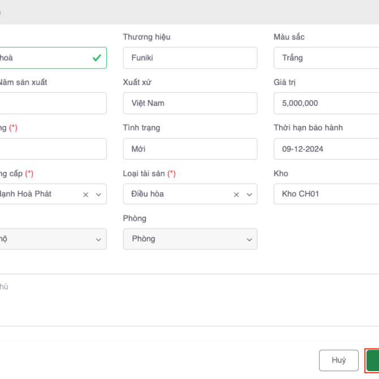Click the Huỷ button
Viewport: 379px width, 379px height.
(x=338, y=360)
